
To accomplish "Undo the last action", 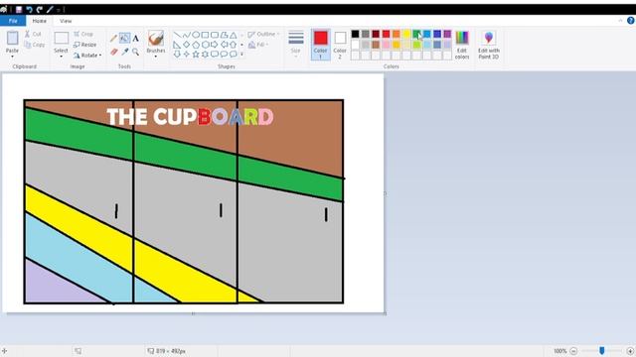I will point(29,9).
